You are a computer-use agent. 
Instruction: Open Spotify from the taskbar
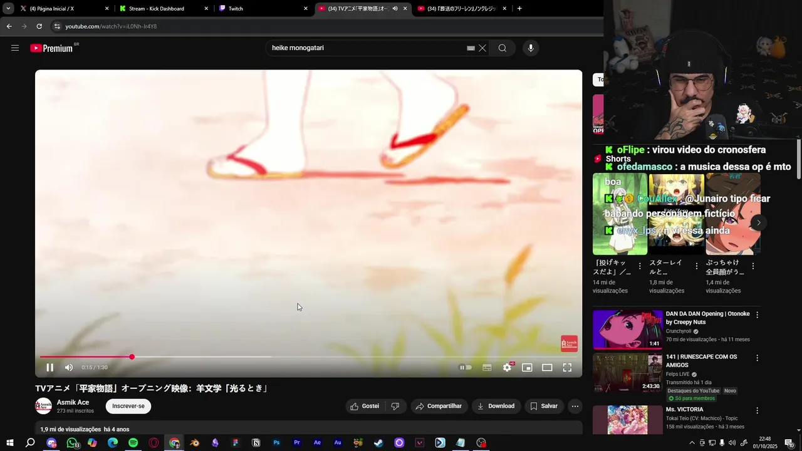pos(133,443)
